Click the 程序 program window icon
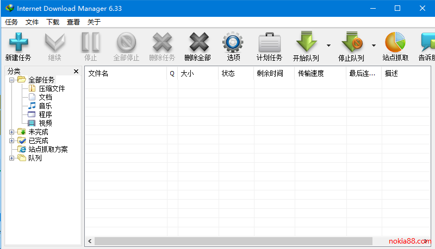Viewport: 435px width, 249px height. coord(32,114)
